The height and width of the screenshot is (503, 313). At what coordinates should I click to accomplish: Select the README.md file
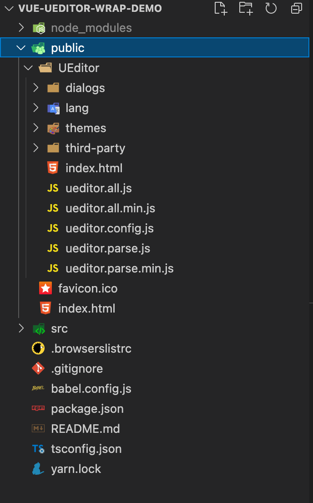(86, 429)
